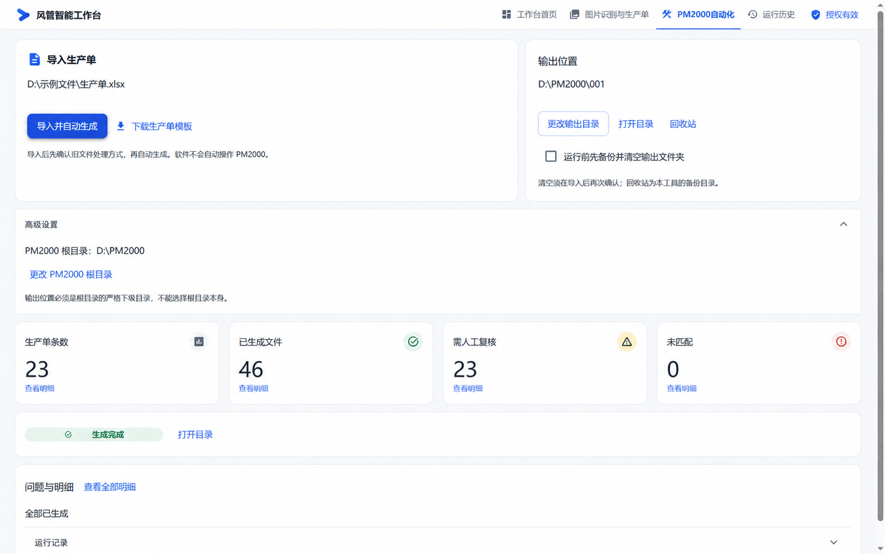Click 打开目录 beside 生成完成 status
The width and height of the screenshot is (885, 554).
click(x=195, y=434)
